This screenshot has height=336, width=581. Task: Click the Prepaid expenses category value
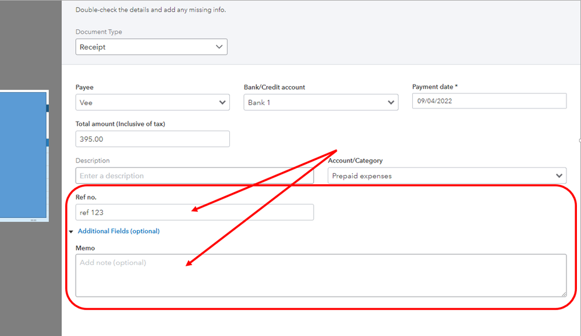click(362, 176)
